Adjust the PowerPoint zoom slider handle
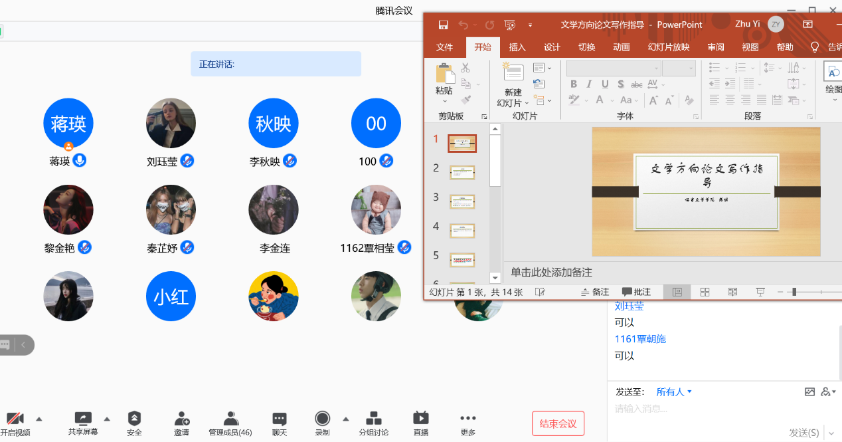 point(793,292)
